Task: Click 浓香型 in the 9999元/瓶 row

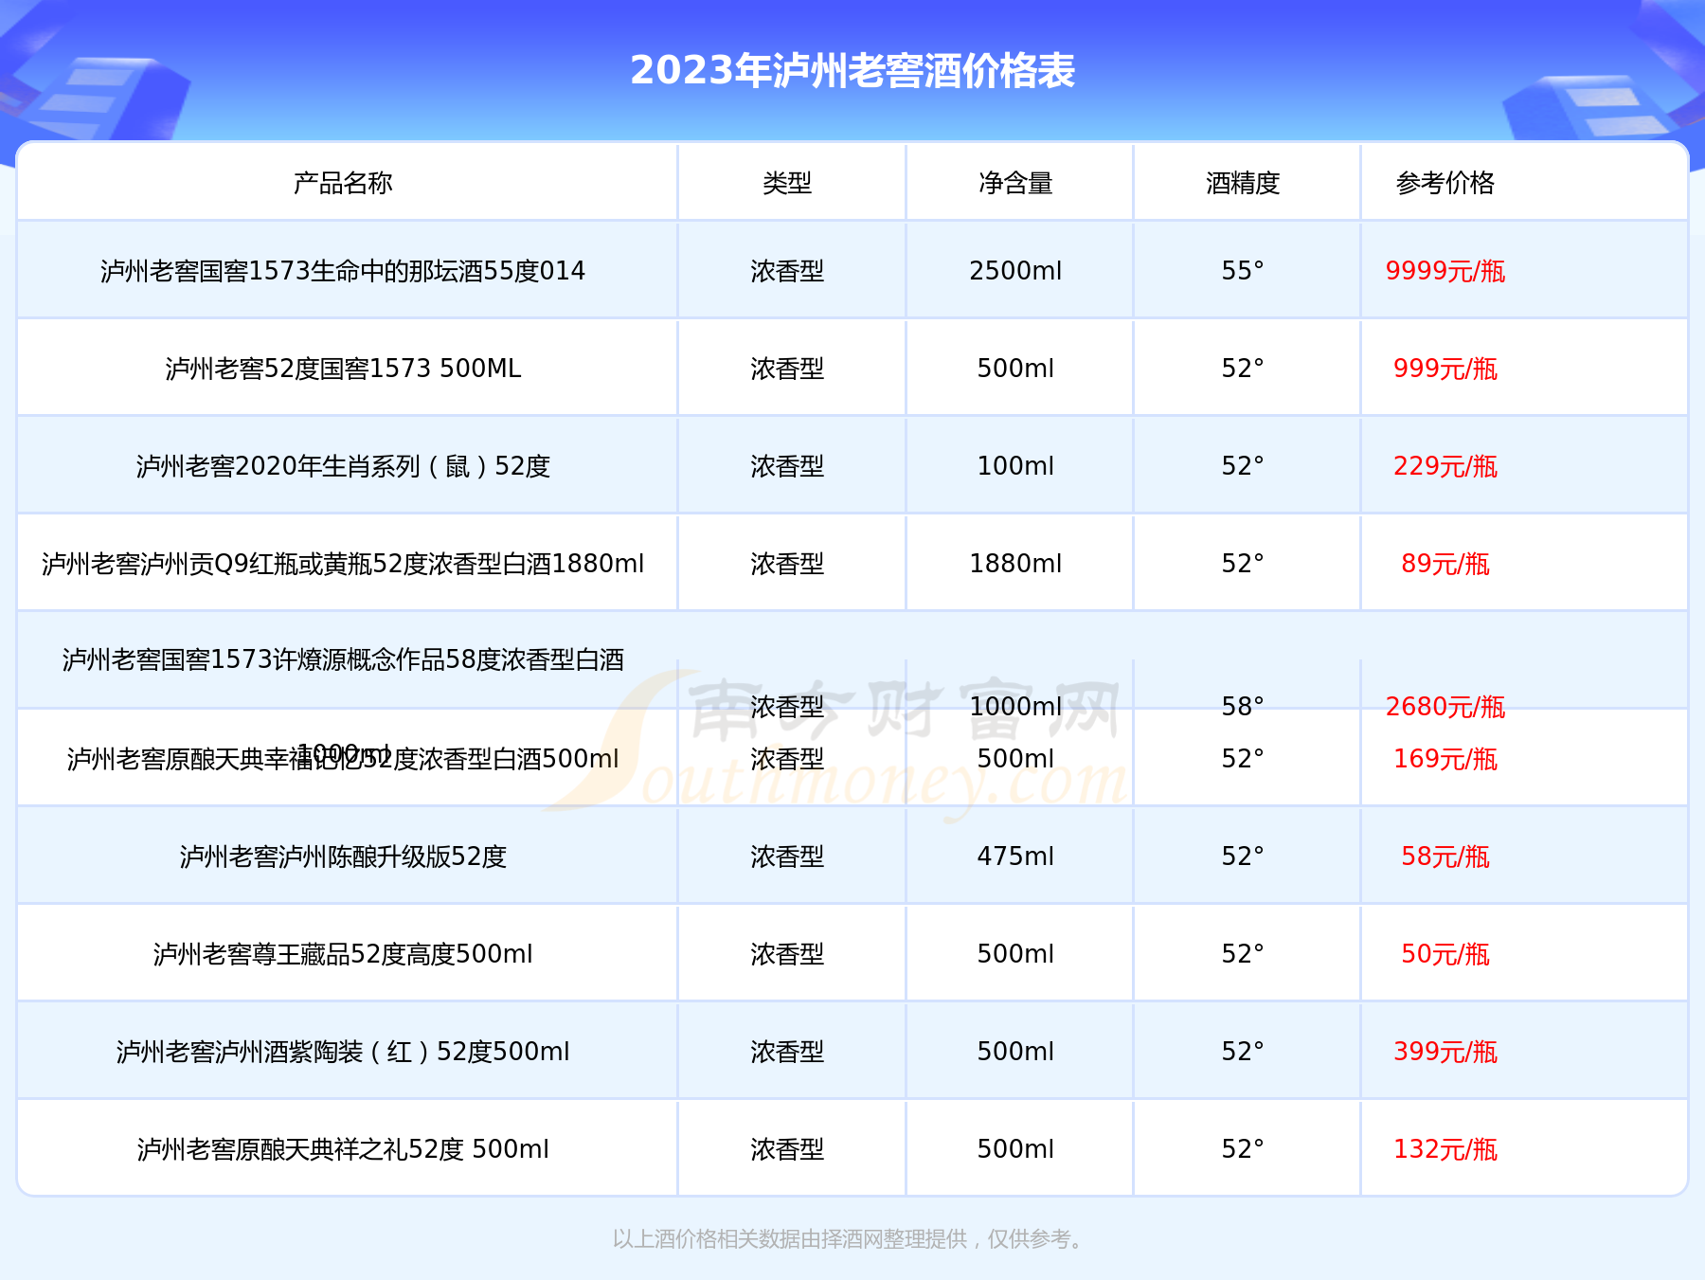Action: pyautogui.click(x=787, y=271)
